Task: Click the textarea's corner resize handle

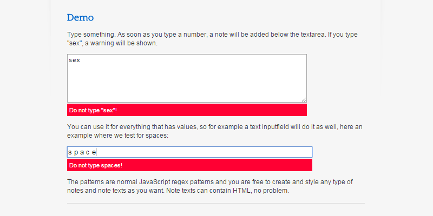Action: [304, 99]
